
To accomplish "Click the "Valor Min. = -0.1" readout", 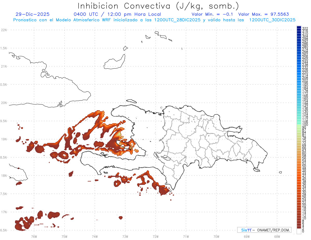I will point(213,14).
